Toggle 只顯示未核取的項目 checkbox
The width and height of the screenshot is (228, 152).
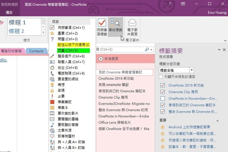point(161,76)
